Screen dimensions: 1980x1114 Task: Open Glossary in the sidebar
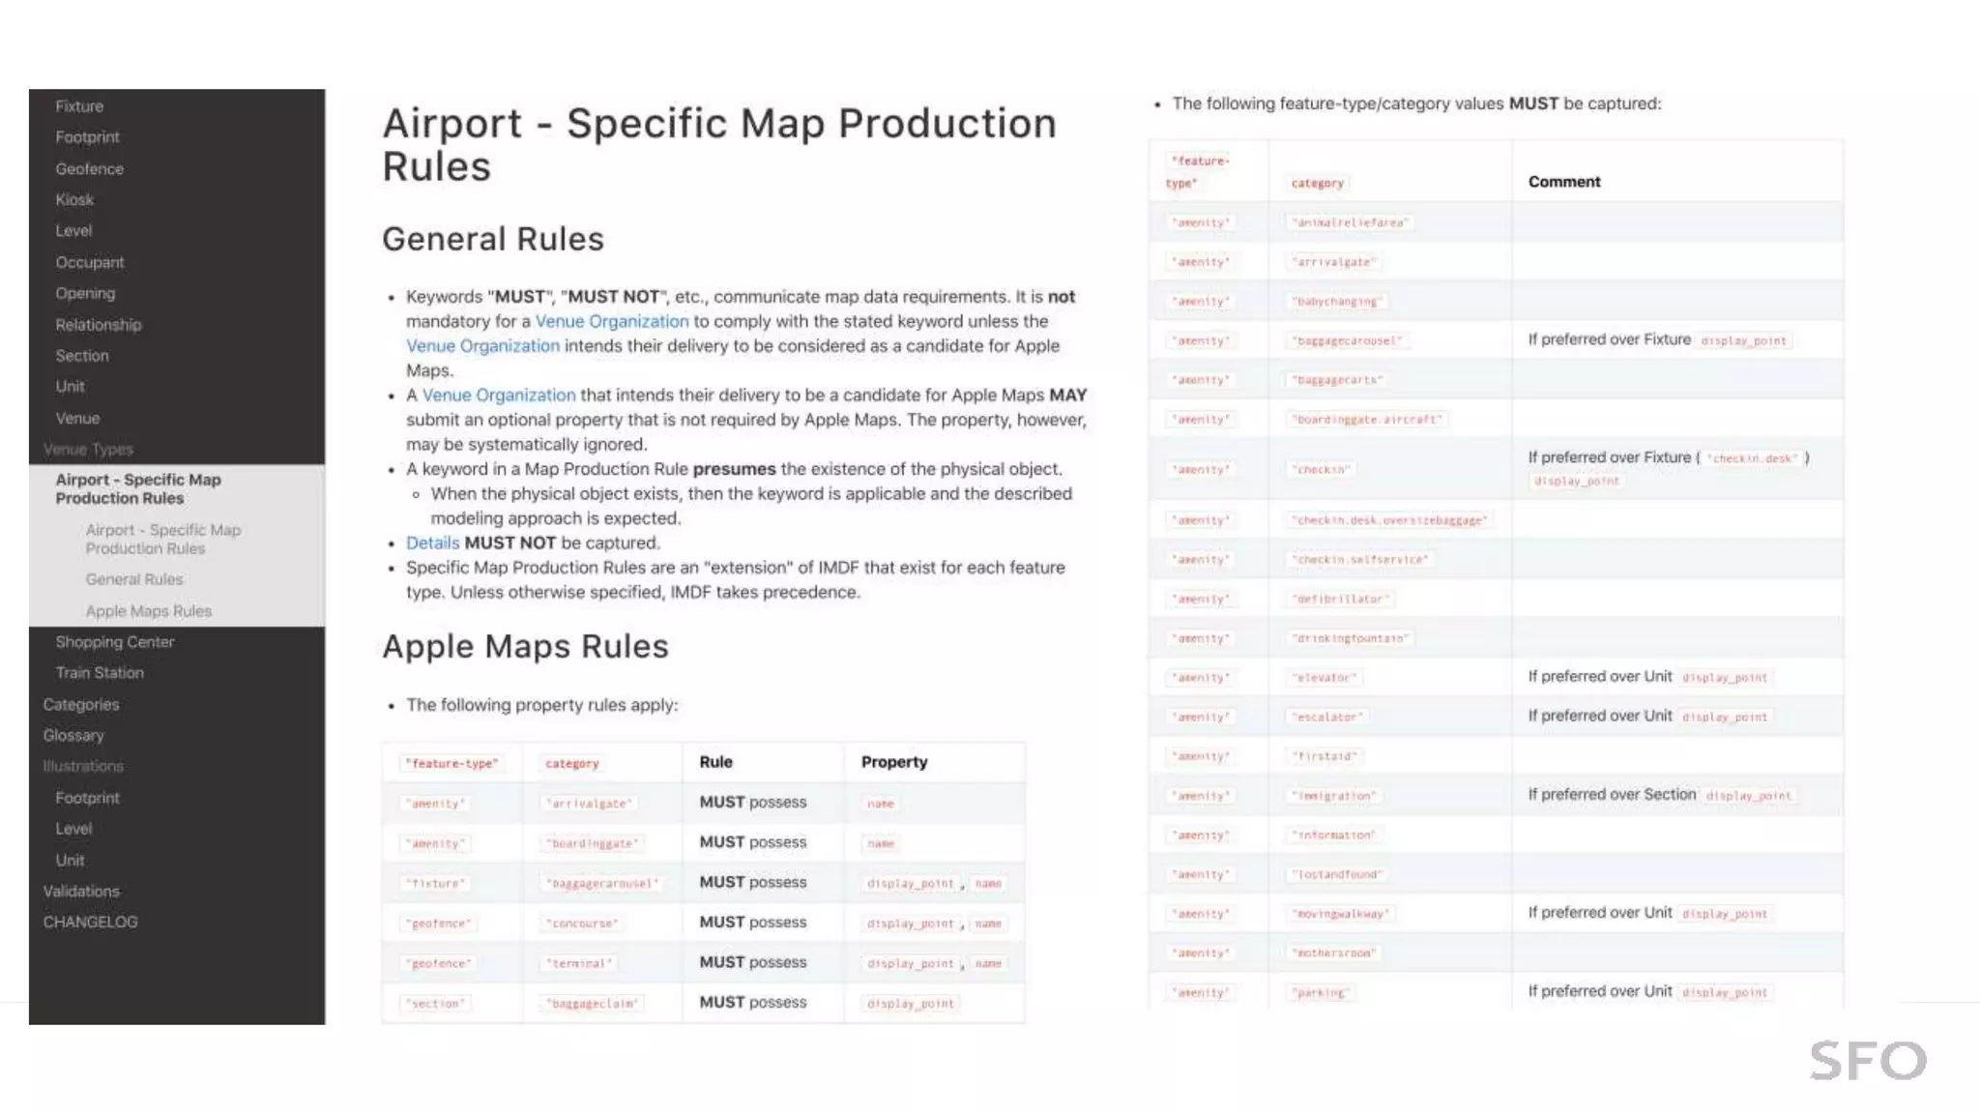point(73,736)
